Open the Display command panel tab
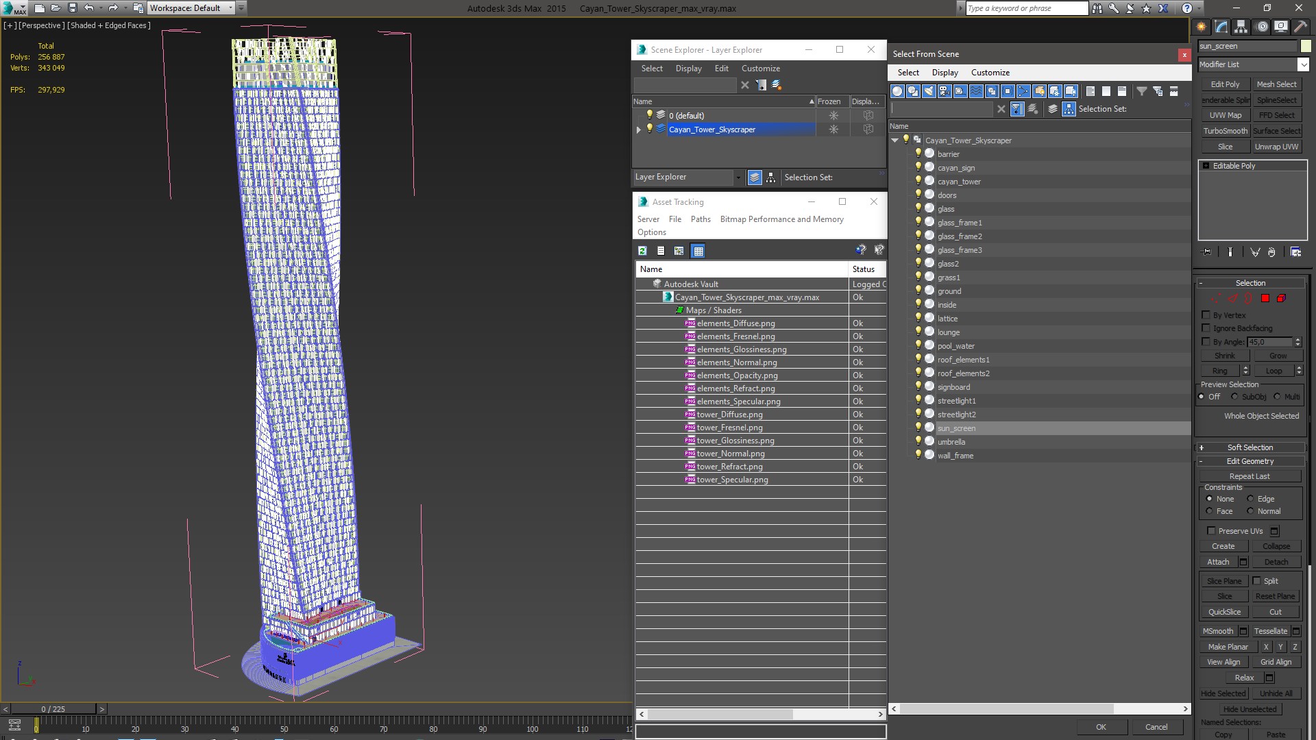1316x740 pixels. click(x=1281, y=27)
